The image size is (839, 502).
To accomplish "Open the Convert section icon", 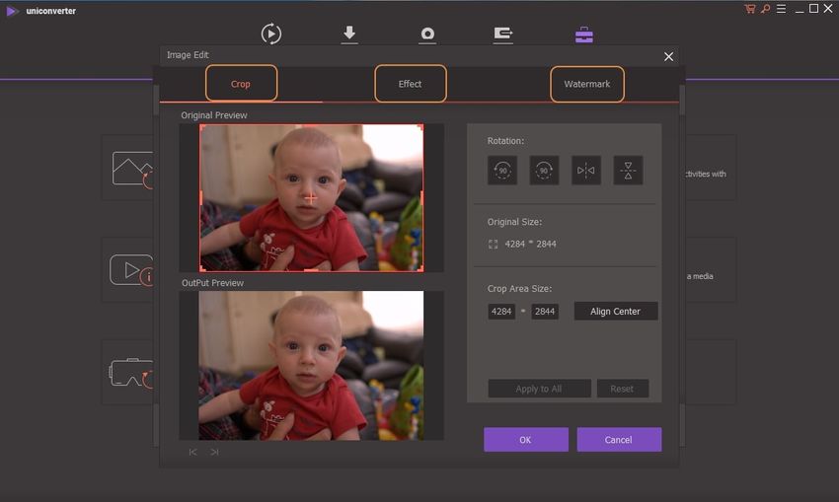I will point(270,34).
